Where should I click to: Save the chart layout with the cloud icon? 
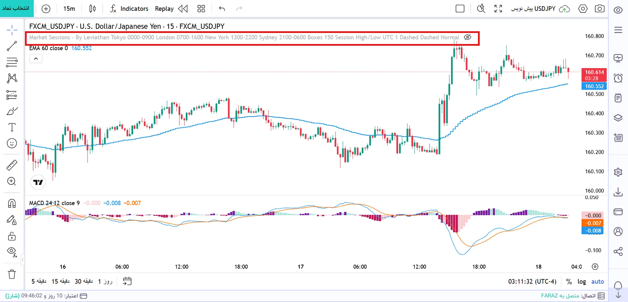[x=564, y=9]
